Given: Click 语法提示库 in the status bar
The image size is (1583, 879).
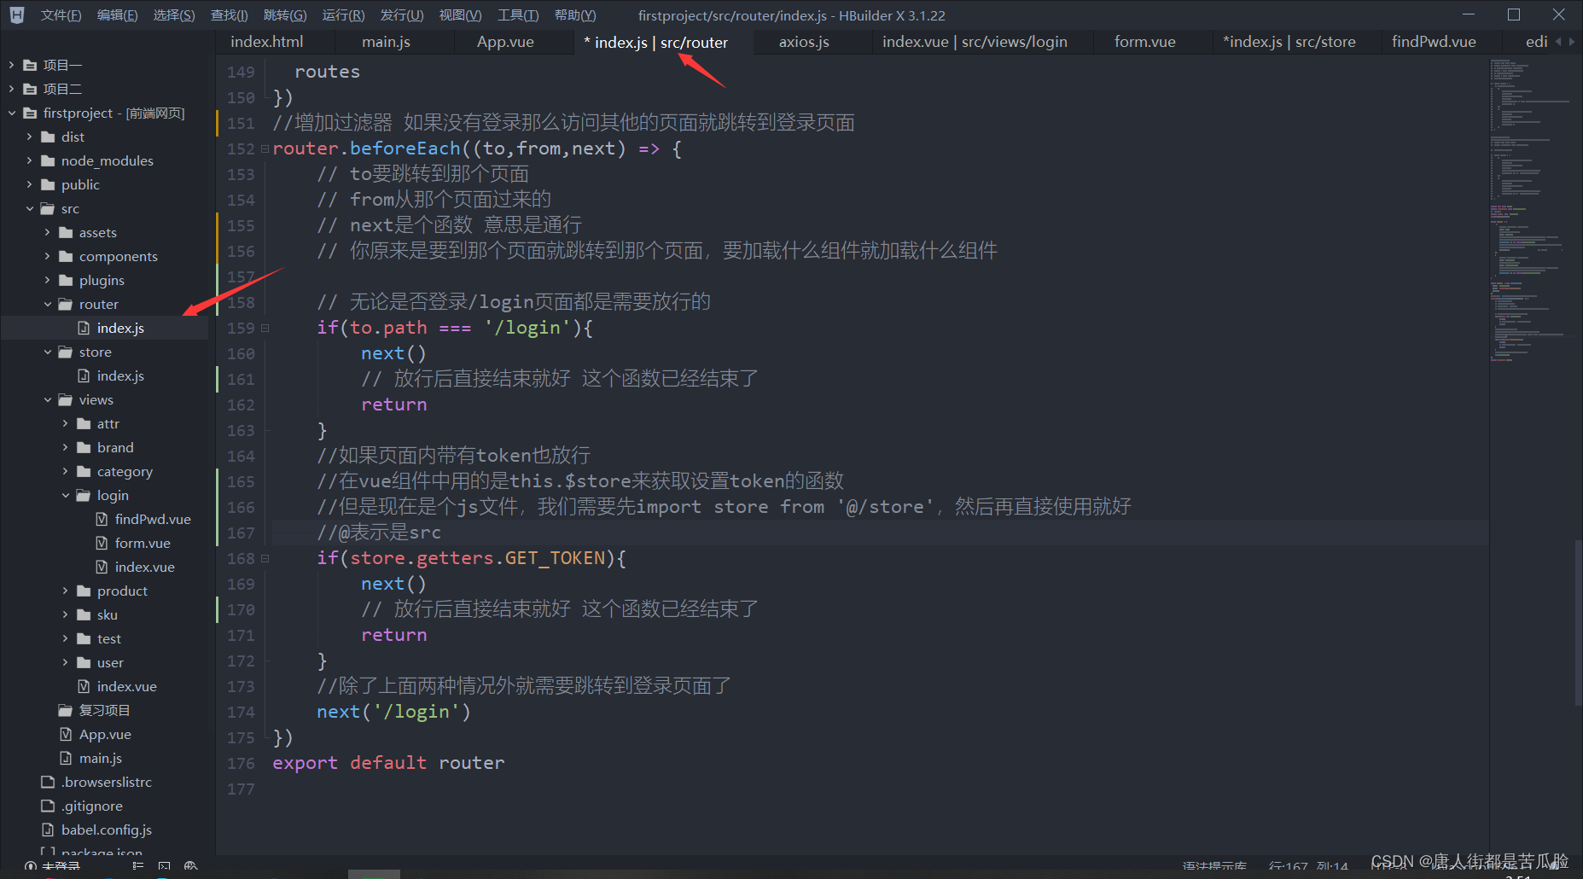Looking at the screenshot, I should (1214, 868).
